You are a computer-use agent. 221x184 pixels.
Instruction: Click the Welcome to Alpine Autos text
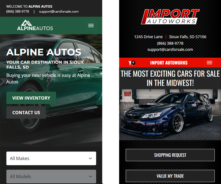tap(29, 6)
